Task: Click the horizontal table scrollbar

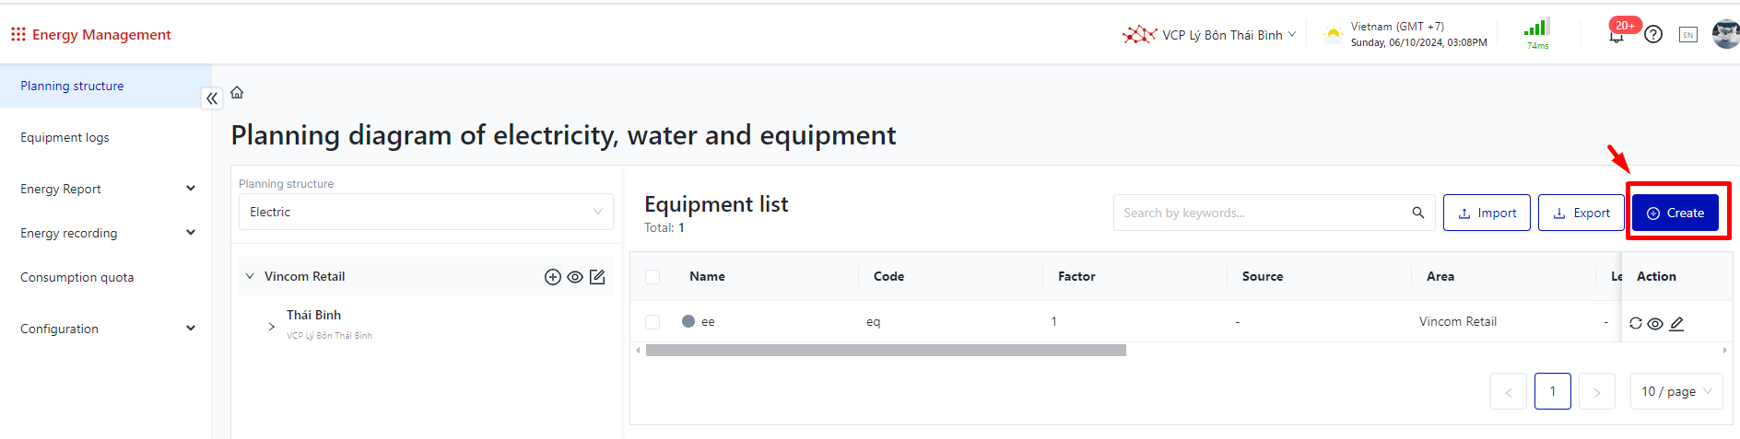Action: (886, 351)
